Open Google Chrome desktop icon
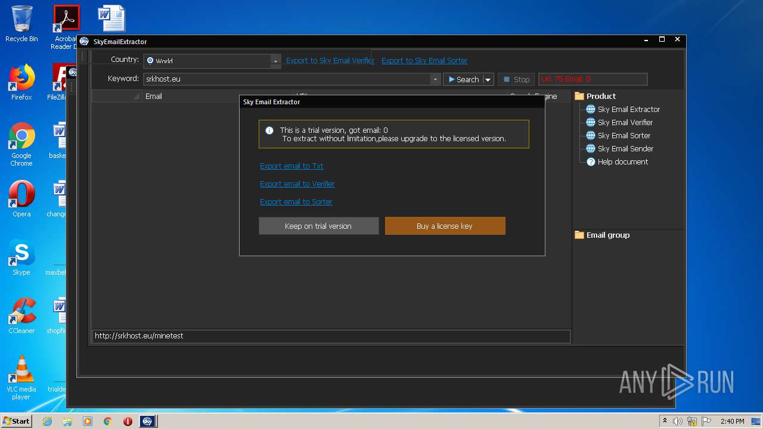The height and width of the screenshot is (429, 763). point(21,144)
